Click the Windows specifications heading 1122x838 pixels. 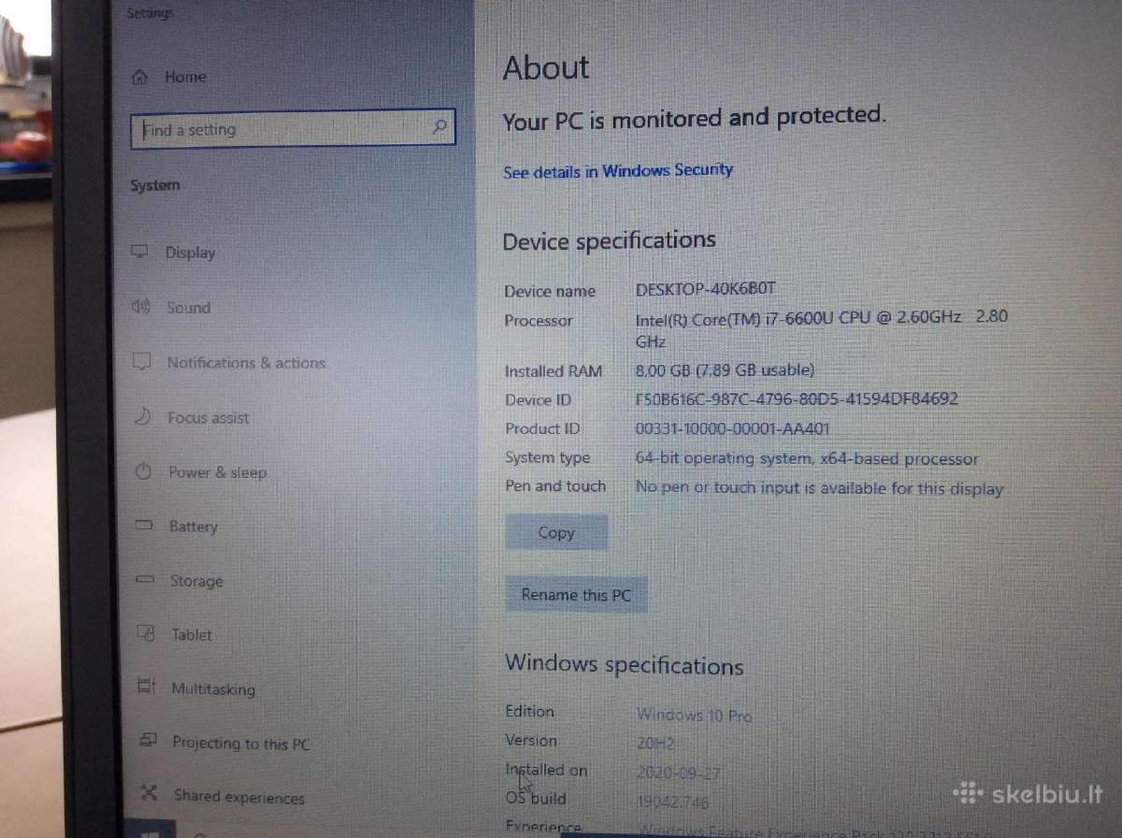625,665
